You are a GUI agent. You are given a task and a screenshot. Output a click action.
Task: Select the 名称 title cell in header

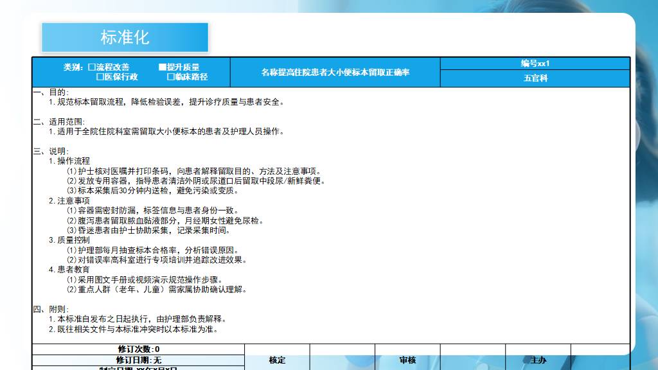tap(335, 73)
